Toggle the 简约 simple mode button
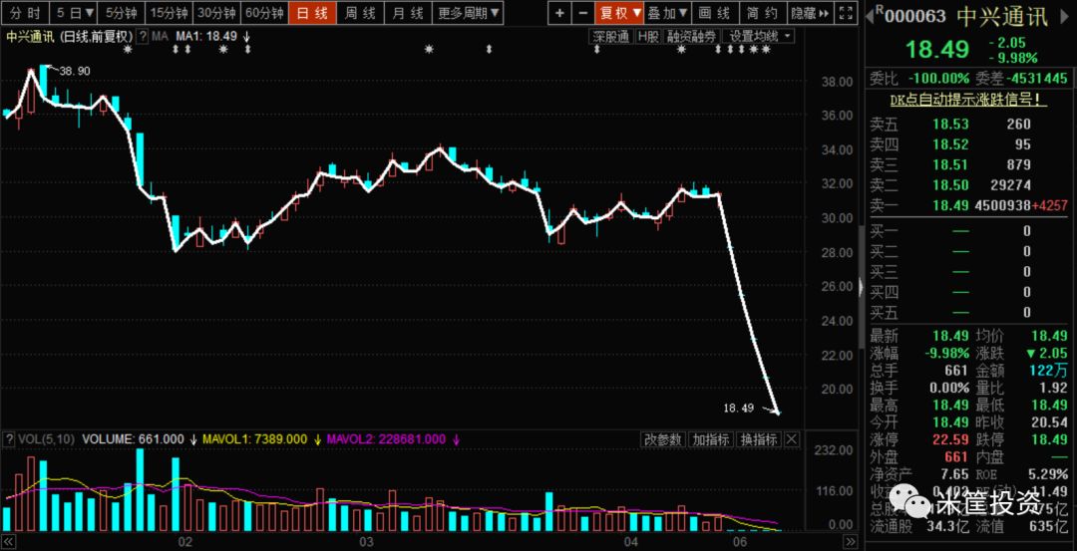1077x551 pixels. (763, 12)
